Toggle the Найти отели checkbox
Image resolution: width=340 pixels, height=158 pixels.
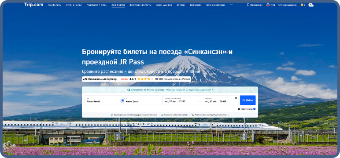255,109
